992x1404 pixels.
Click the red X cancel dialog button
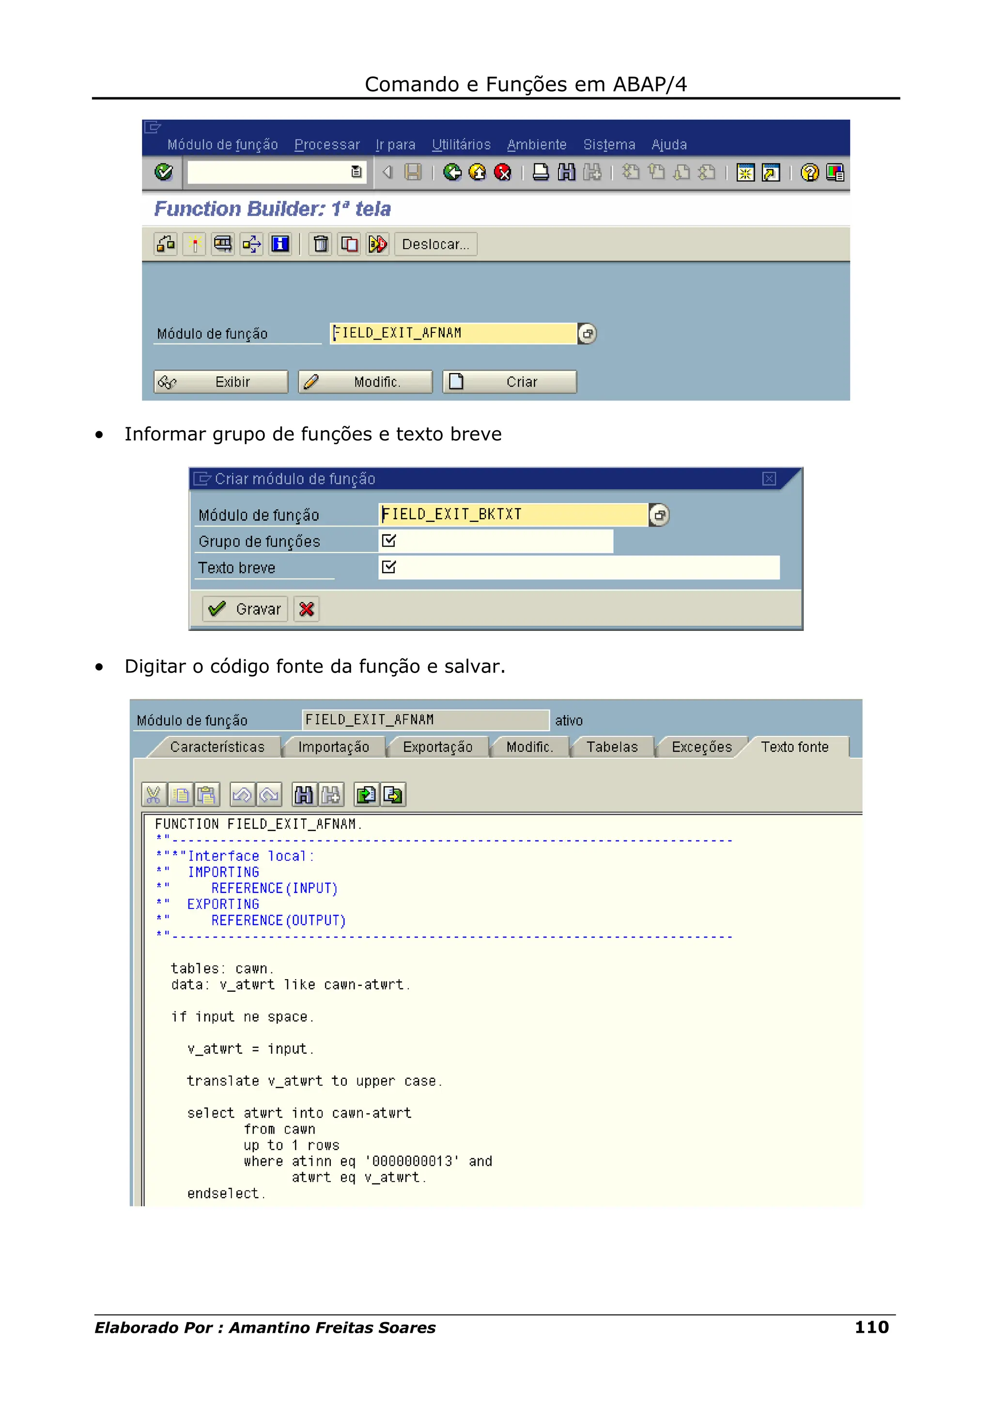tap(306, 609)
